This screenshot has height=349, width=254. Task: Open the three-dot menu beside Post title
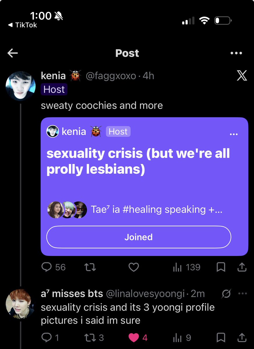coord(236,53)
